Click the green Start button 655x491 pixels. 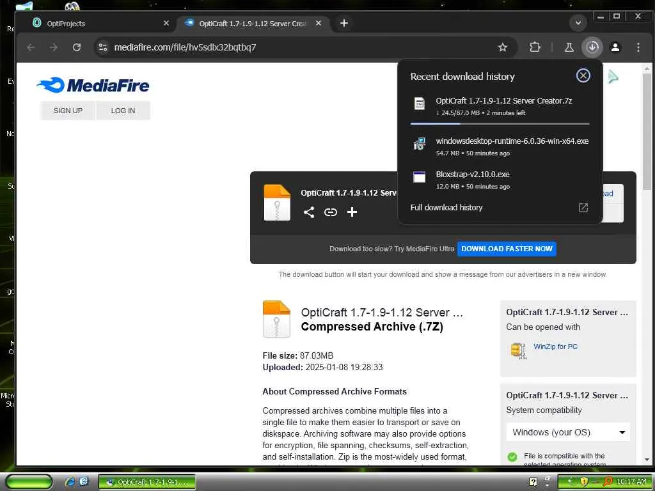[29, 481]
